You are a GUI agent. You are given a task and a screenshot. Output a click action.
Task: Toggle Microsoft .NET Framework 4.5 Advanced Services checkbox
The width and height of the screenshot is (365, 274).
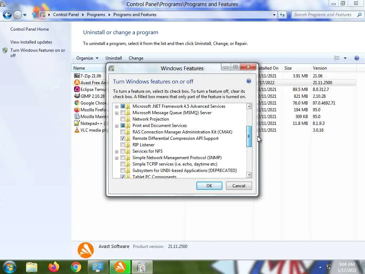coord(123,106)
